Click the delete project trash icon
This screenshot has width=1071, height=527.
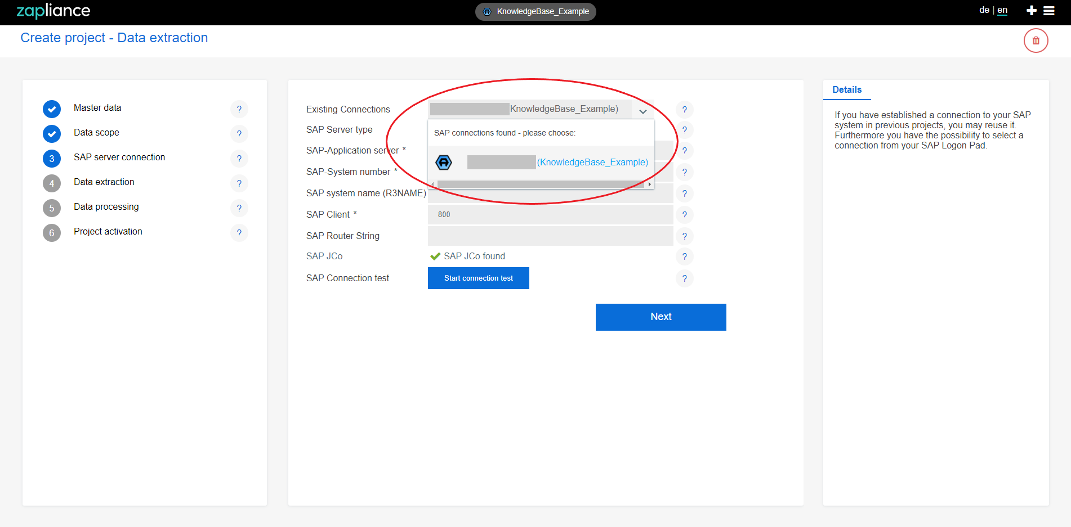1036,40
